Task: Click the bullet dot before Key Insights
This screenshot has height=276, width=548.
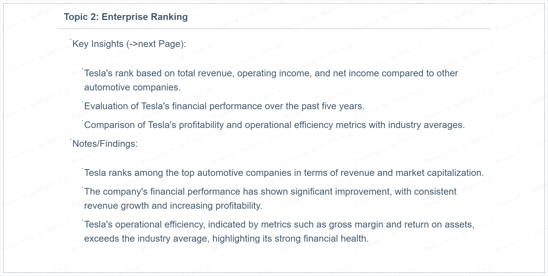Action: pyautogui.click(x=71, y=39)
